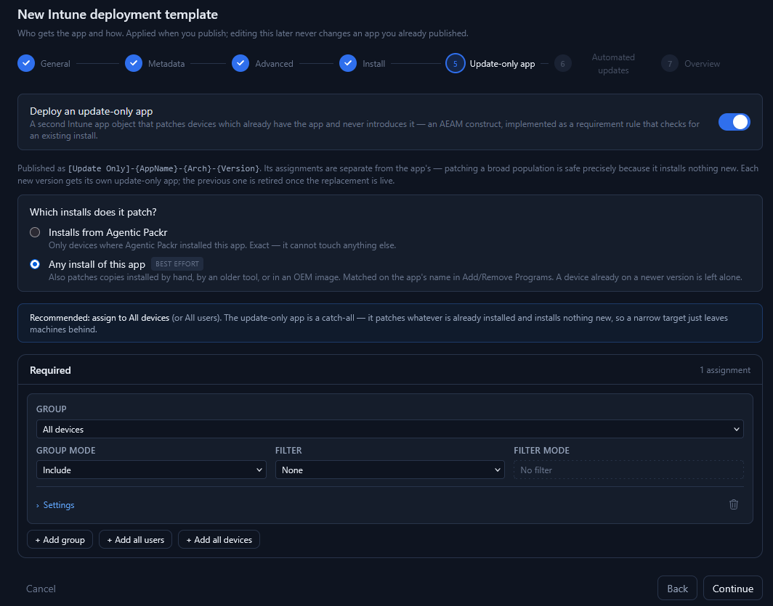Click the Add group button
This screenshot has width=773, height=606.
[60, 539]
